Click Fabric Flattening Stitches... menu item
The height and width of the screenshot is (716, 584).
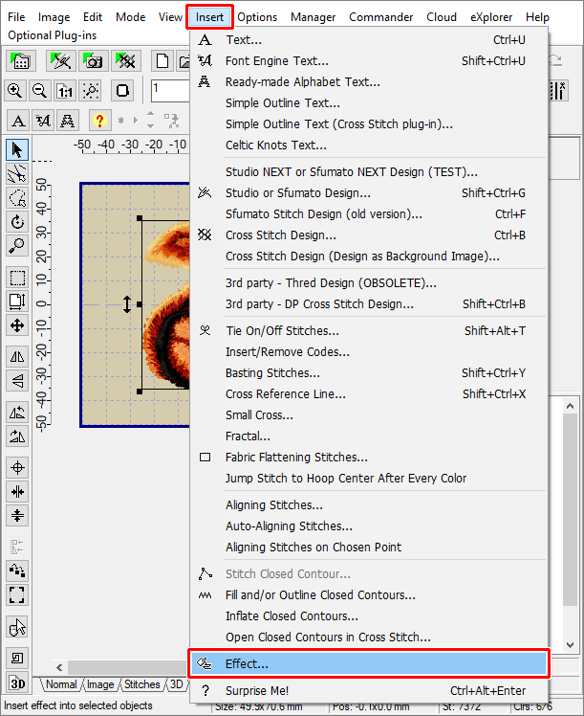click(295, 458)
